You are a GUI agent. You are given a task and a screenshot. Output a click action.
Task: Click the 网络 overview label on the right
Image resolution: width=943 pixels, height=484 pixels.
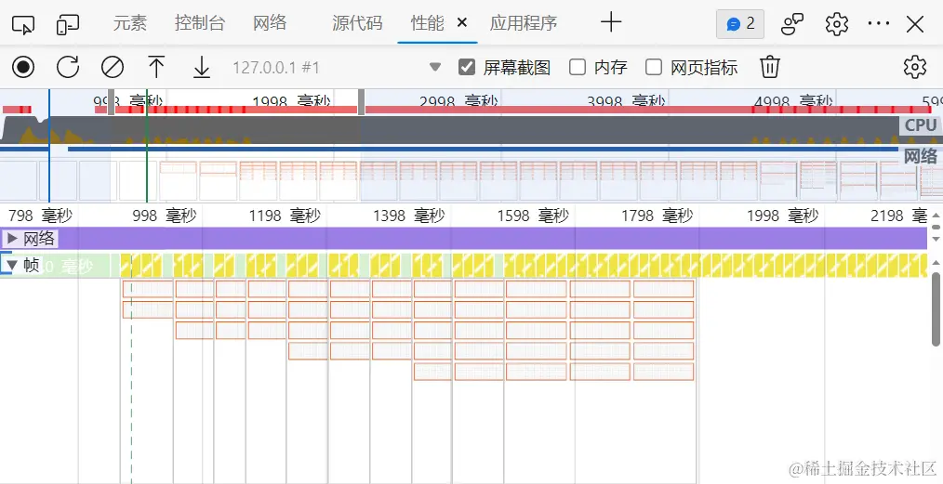click(921, 156)
